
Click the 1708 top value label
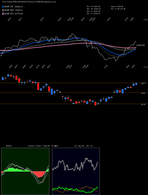(x=72, y=19)
